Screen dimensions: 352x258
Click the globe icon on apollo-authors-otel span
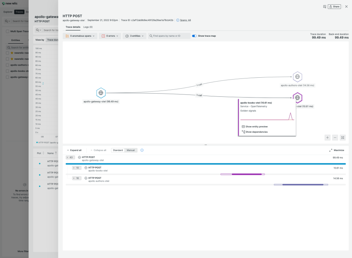(x=86, y=178)
